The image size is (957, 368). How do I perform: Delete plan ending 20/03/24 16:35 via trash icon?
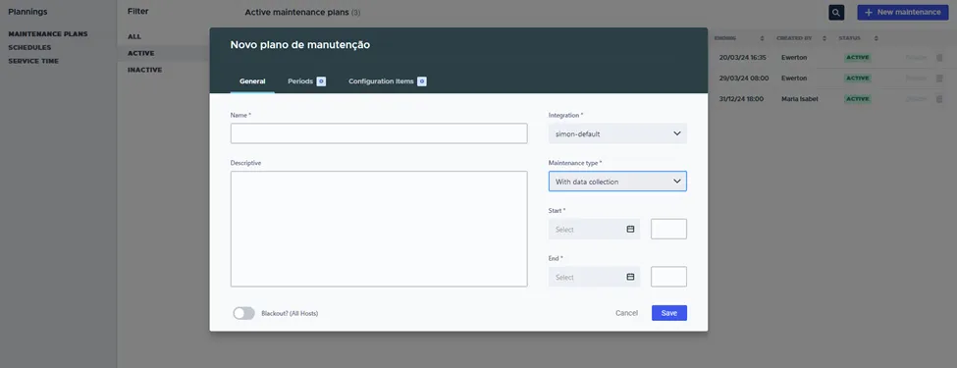click(939, 57)
